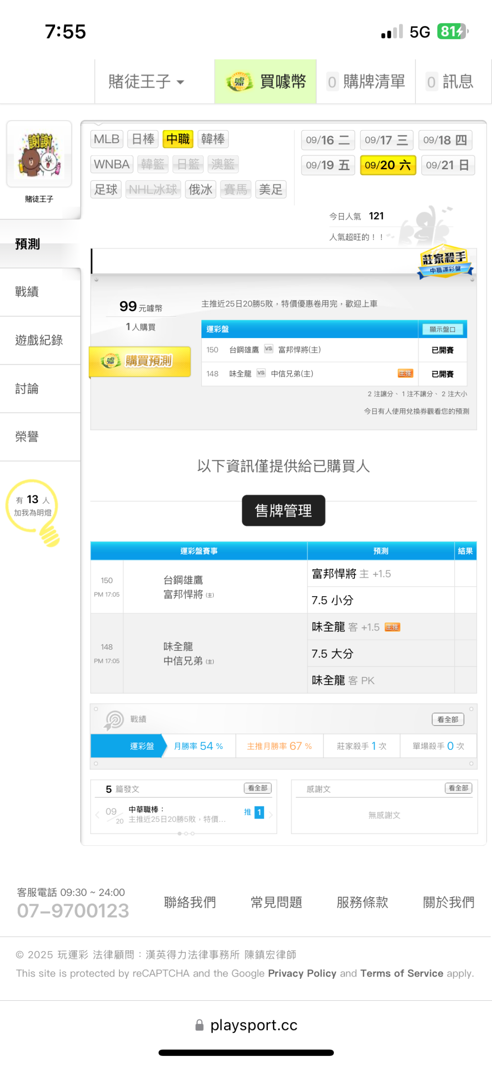
Task: Click the 推 1 recommend badge
Action: [254, 812]
